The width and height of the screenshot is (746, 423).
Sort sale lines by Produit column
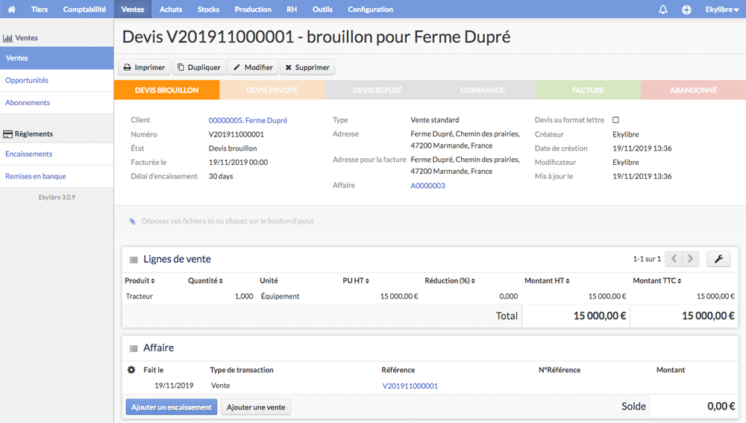click(x=140, y=281)
